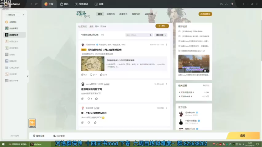Viewport: 262px width, 147px height.
Task: Launch the game with 启动 button
Action: 243,136
